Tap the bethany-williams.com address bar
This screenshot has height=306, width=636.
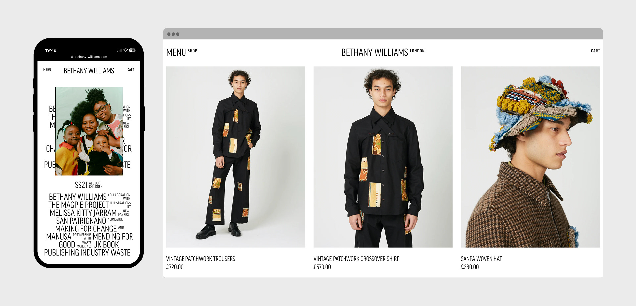pos(89,57)
